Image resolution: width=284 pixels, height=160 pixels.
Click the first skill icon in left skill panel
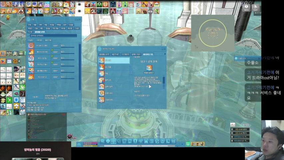click(x=31, y=45)
